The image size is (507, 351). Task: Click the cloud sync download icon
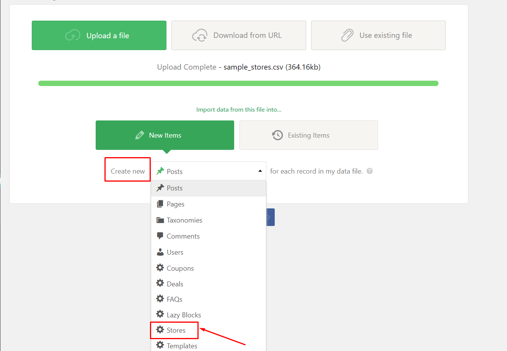tap(200, 35)
